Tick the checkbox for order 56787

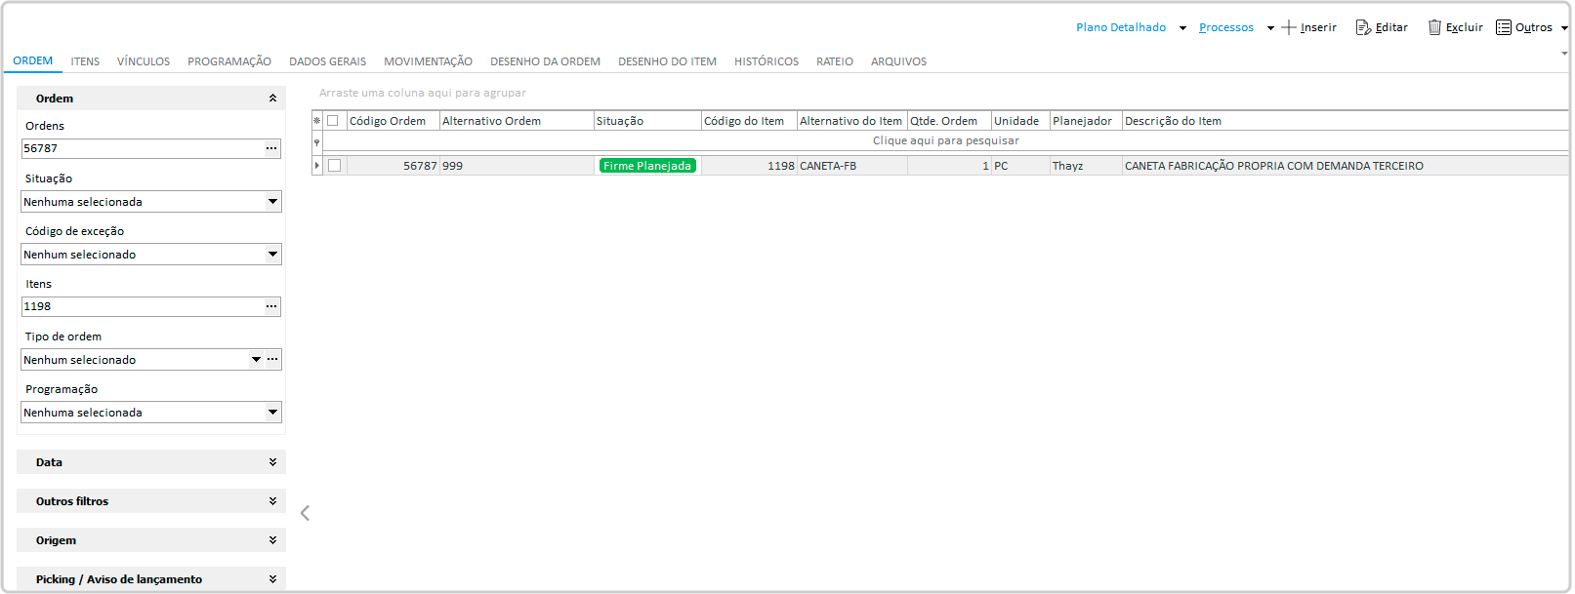334,166
